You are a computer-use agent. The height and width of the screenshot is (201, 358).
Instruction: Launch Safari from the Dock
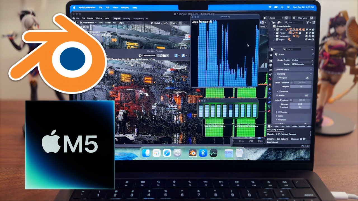pyautogui.click(x=167, y=153)
